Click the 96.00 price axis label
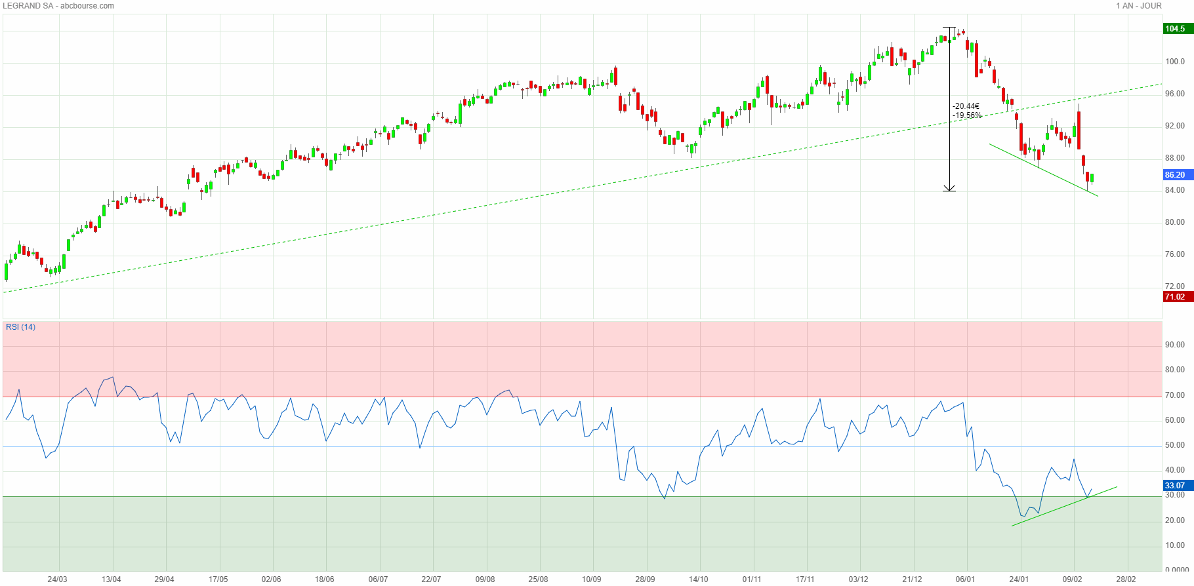 tap(1175, 94)
